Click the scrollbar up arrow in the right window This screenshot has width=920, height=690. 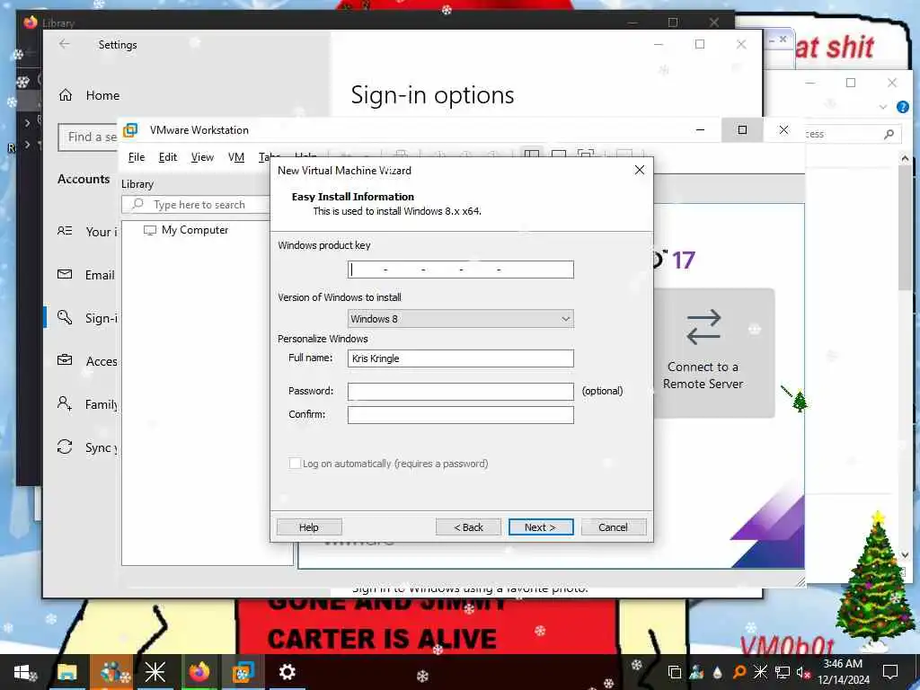pos(905,158)
